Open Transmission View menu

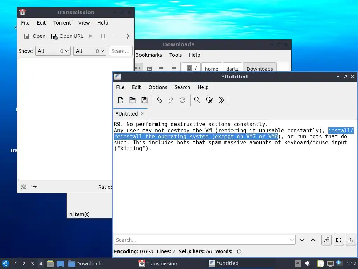84,23
